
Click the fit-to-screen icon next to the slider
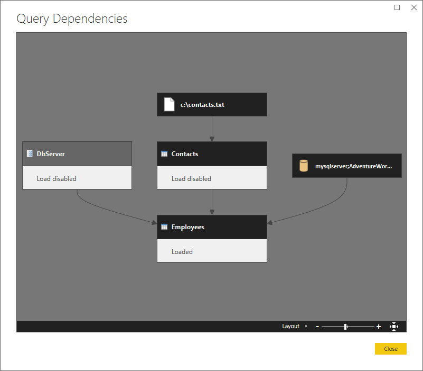point(394,327)
